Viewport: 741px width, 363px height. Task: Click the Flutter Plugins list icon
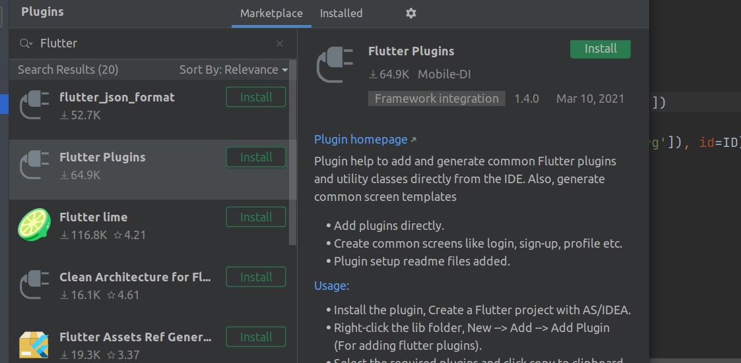tap(34, 164)
